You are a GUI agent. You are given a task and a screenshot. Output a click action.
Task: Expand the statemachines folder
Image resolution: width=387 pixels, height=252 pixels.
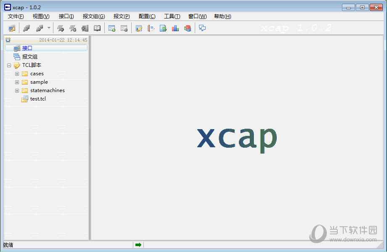17,90
